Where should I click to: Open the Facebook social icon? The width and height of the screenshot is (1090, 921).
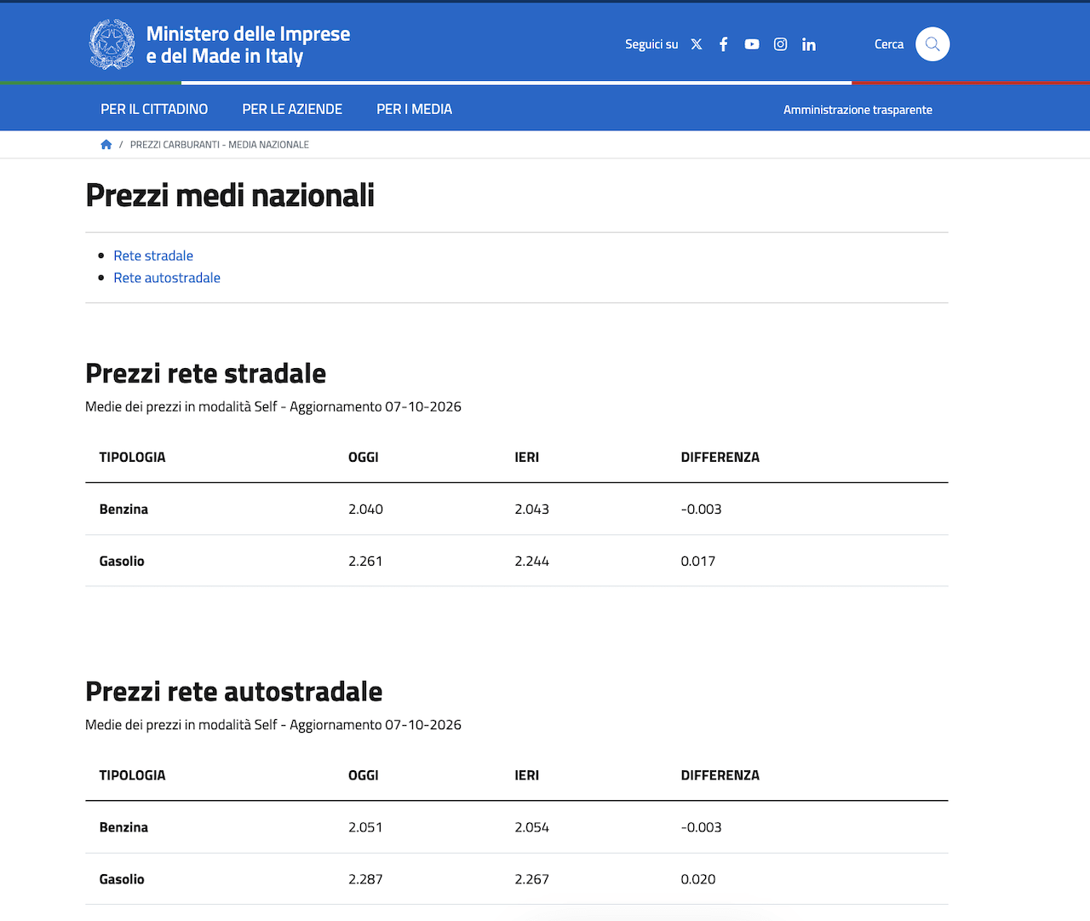click(723, 44)
